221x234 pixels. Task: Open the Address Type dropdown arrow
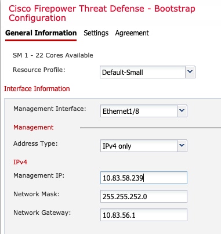pyautogui.click(x=182, y=146)
